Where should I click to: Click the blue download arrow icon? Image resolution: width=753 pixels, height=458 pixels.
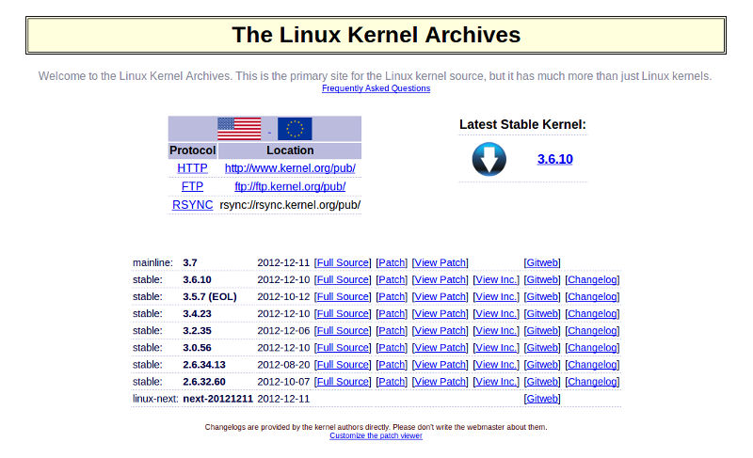489,159
